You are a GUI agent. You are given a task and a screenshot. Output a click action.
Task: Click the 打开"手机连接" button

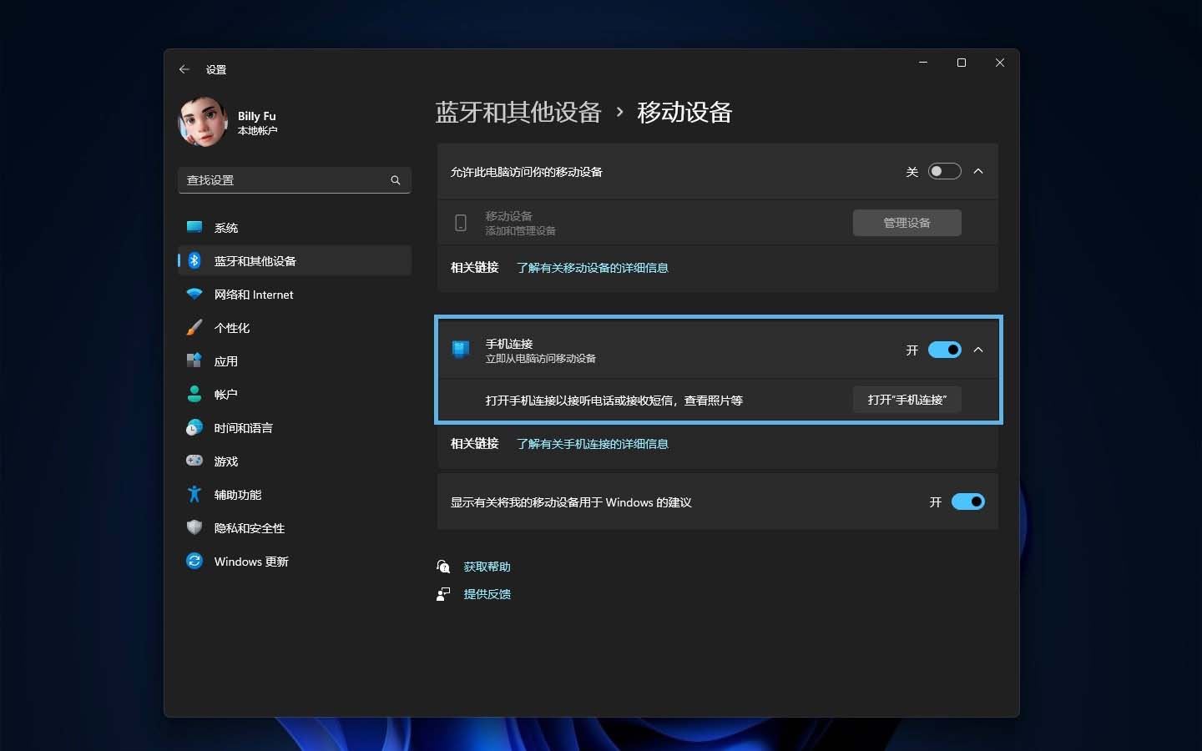[907, 400]
